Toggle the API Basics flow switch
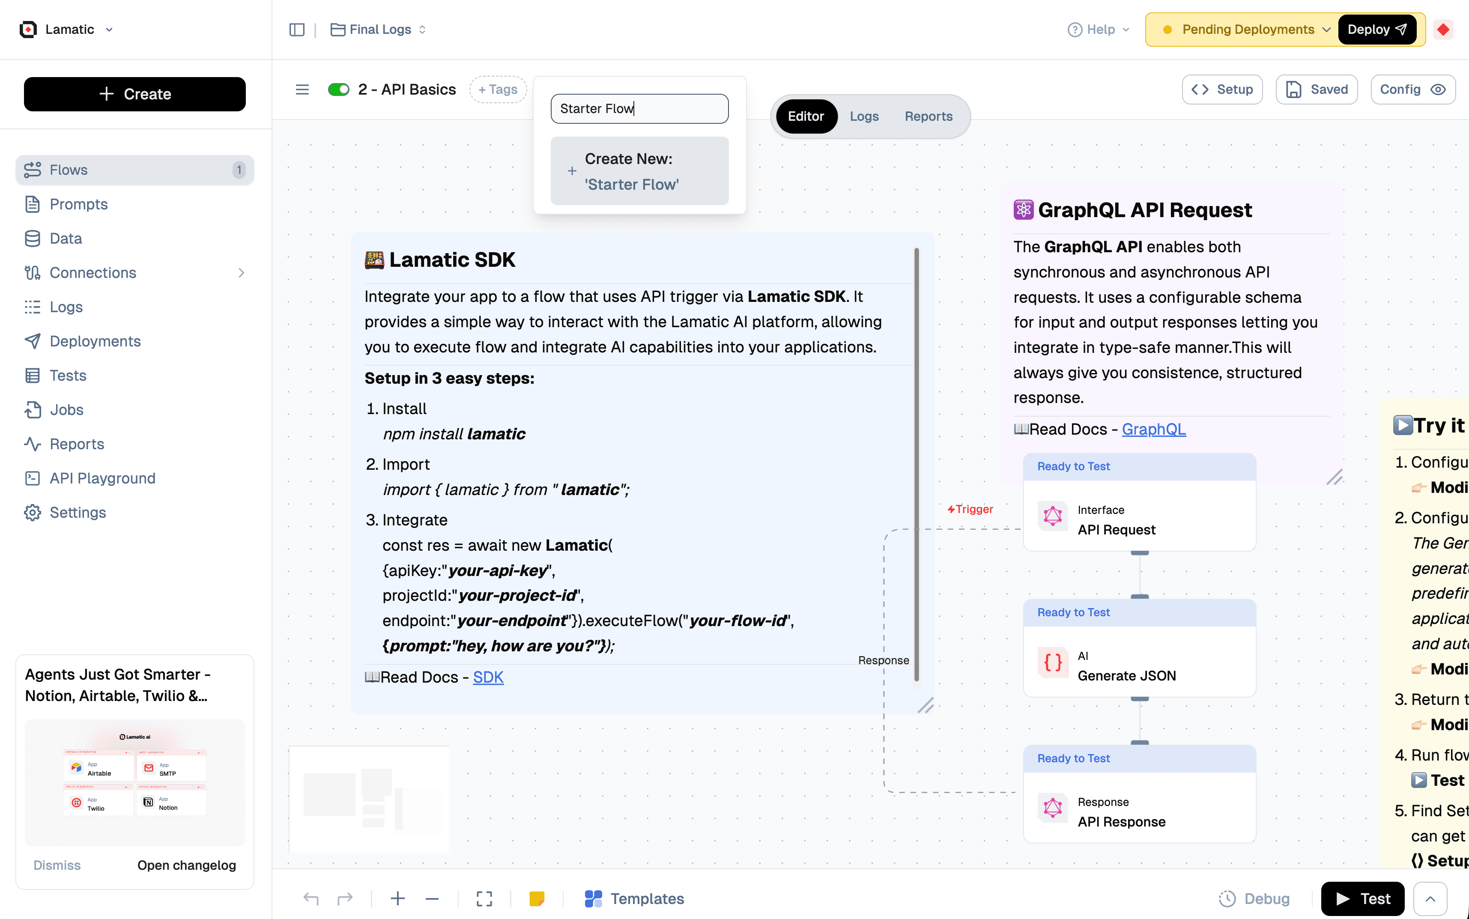Image resolution: width=1469 pixels, height=919 pixels. [338, 90]
